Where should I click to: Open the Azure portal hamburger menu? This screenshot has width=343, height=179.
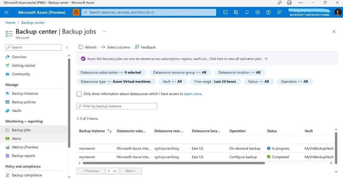7,12
